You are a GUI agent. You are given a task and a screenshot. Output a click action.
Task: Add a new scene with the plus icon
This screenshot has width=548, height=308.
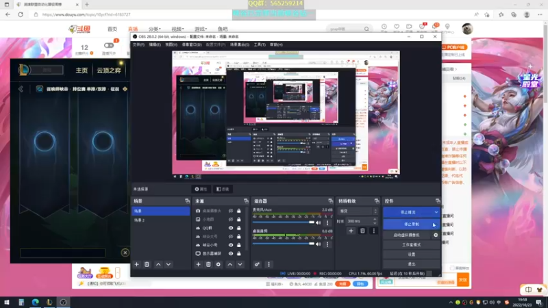click(x=136, y=264)
